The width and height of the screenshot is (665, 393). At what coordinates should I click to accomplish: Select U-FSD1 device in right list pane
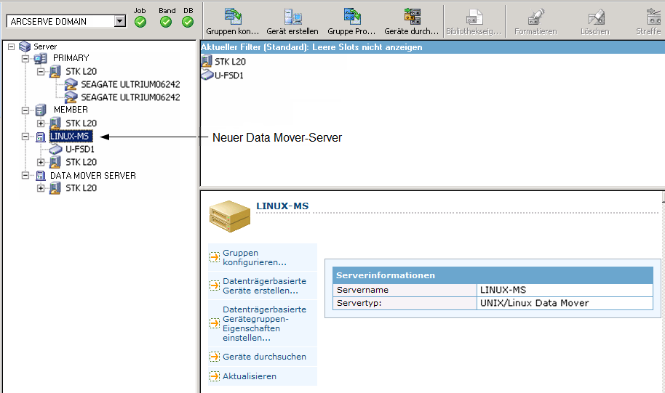[x=228, y=75]
